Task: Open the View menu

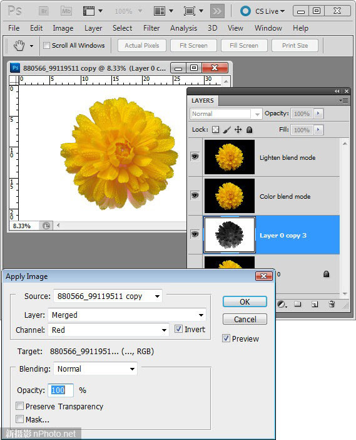Action: 235,28
